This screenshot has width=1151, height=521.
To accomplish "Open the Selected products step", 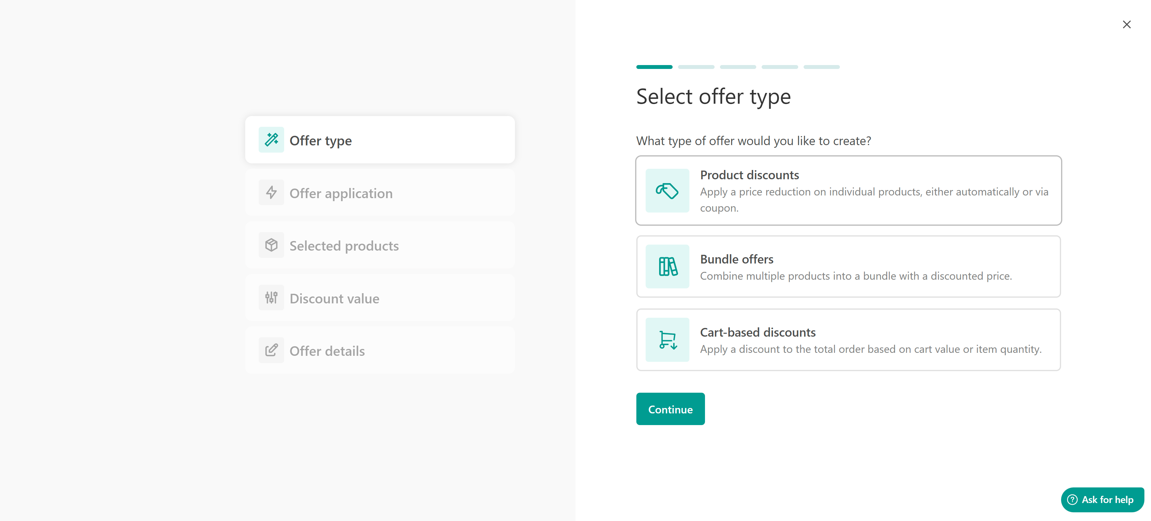I will (380, 245).
